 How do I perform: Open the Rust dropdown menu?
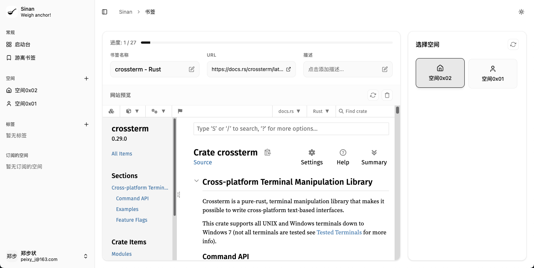[321, 111]
